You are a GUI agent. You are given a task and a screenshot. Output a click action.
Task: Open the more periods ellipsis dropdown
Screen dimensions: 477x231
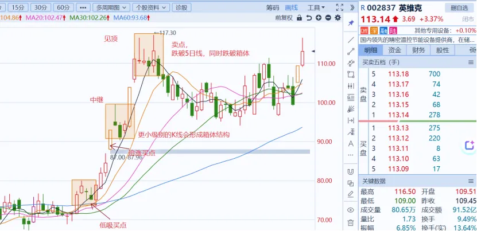(83, 7)
